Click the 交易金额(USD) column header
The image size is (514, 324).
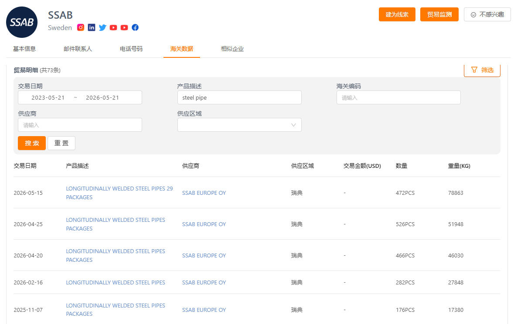(x=362, y=166)
